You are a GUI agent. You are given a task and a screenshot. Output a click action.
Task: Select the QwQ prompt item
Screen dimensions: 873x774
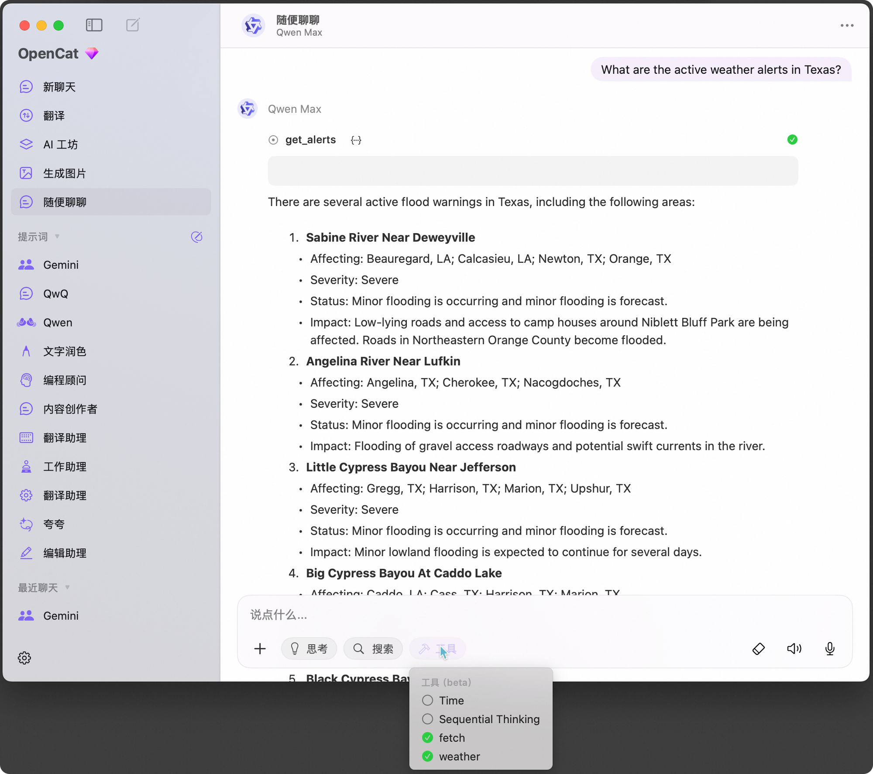point(111,294)
